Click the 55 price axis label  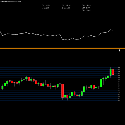coord(119,98)
